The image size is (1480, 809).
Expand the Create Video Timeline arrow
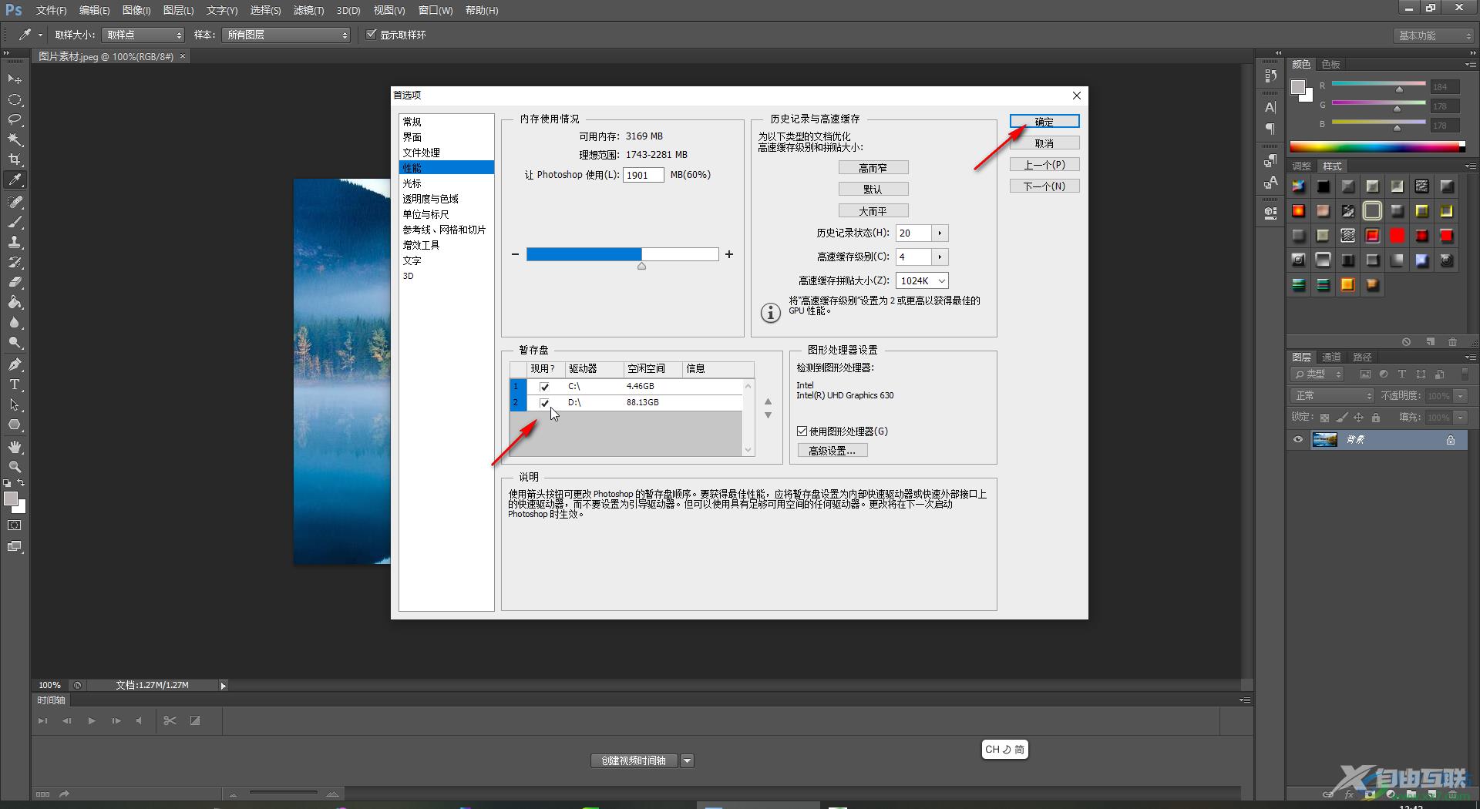[x=687, y=760]
